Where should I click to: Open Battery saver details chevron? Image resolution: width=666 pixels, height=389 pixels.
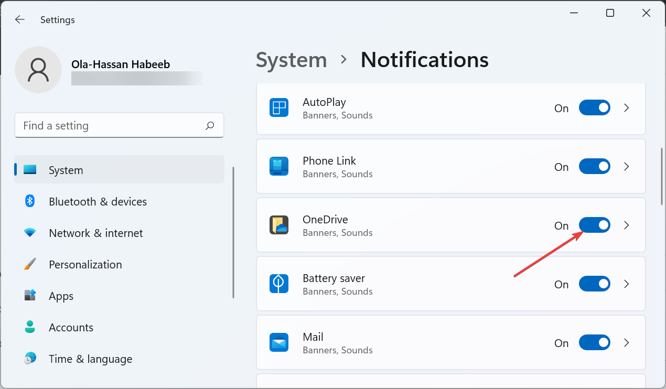click(627, 284)
